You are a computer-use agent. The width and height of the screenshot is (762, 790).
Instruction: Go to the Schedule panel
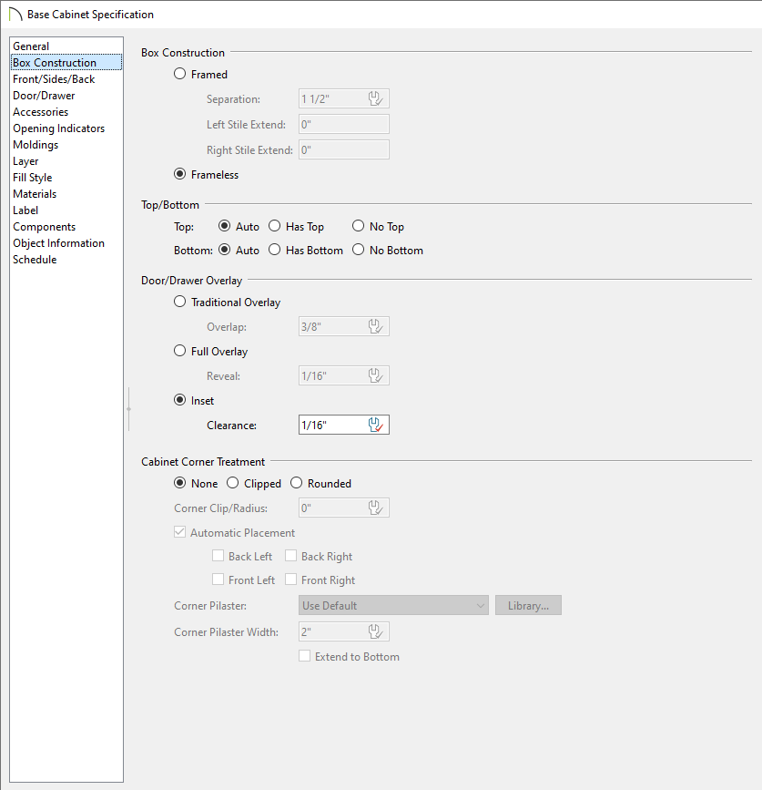pos(66,260)
